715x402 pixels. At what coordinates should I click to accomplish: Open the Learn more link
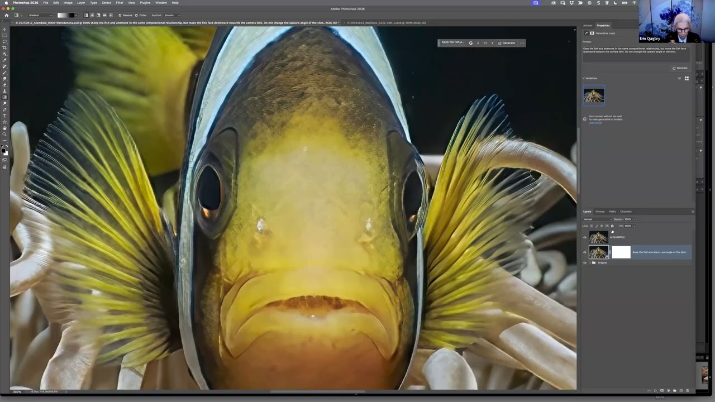[x=595, y=122]
